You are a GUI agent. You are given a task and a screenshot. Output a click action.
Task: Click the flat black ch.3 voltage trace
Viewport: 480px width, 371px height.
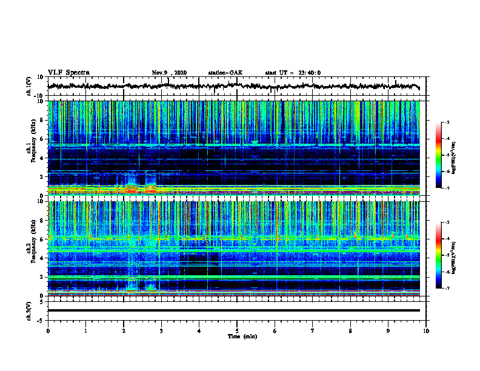[x=234, y=310]
